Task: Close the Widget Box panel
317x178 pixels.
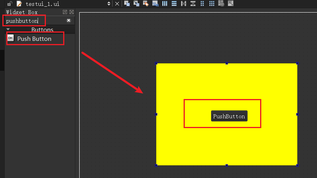Action: coord(71,12)
